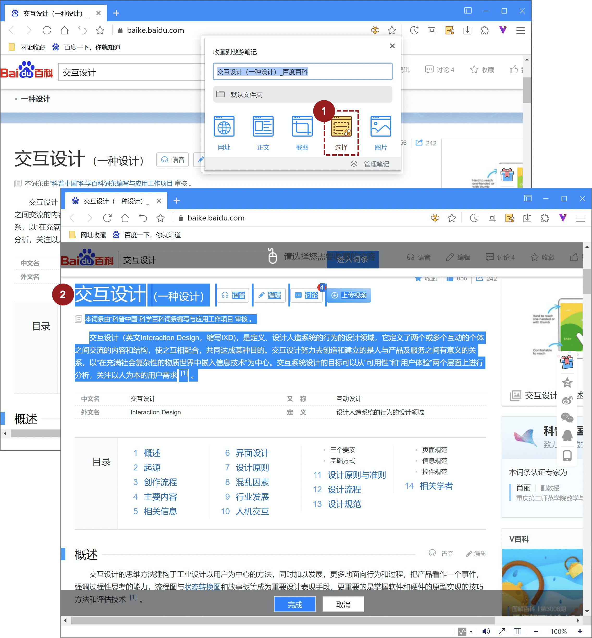Click the home icon in the front window
The height and width of the screenshot is (638, 592).
(125, 218)
